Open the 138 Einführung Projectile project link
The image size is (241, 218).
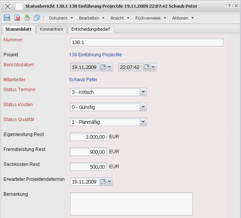click(95, 55)
